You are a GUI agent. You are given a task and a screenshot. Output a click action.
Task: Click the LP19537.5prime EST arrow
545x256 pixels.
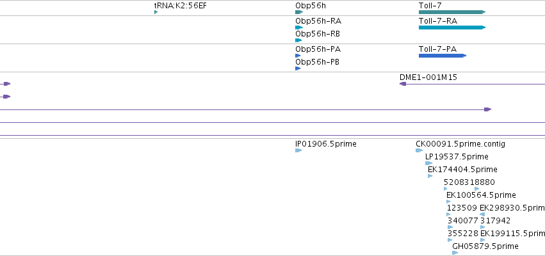click(x=429, y=163)
